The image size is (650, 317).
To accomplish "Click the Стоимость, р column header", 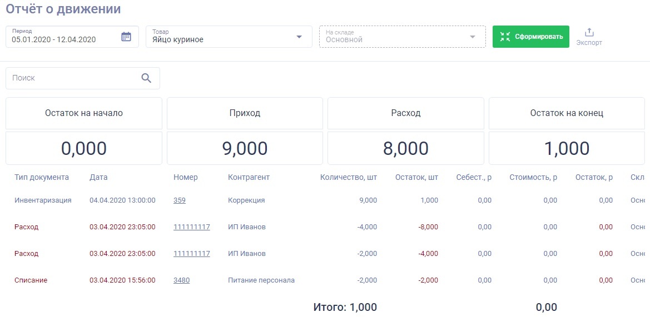I will coord(533,177).
